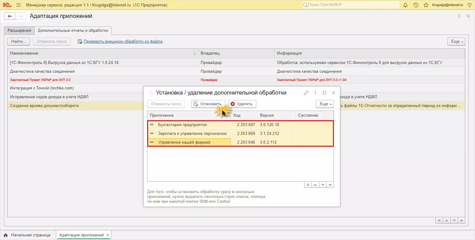Switch to the Расширения tab
This screenshot has height=240, width=475.
coord(19,31)
